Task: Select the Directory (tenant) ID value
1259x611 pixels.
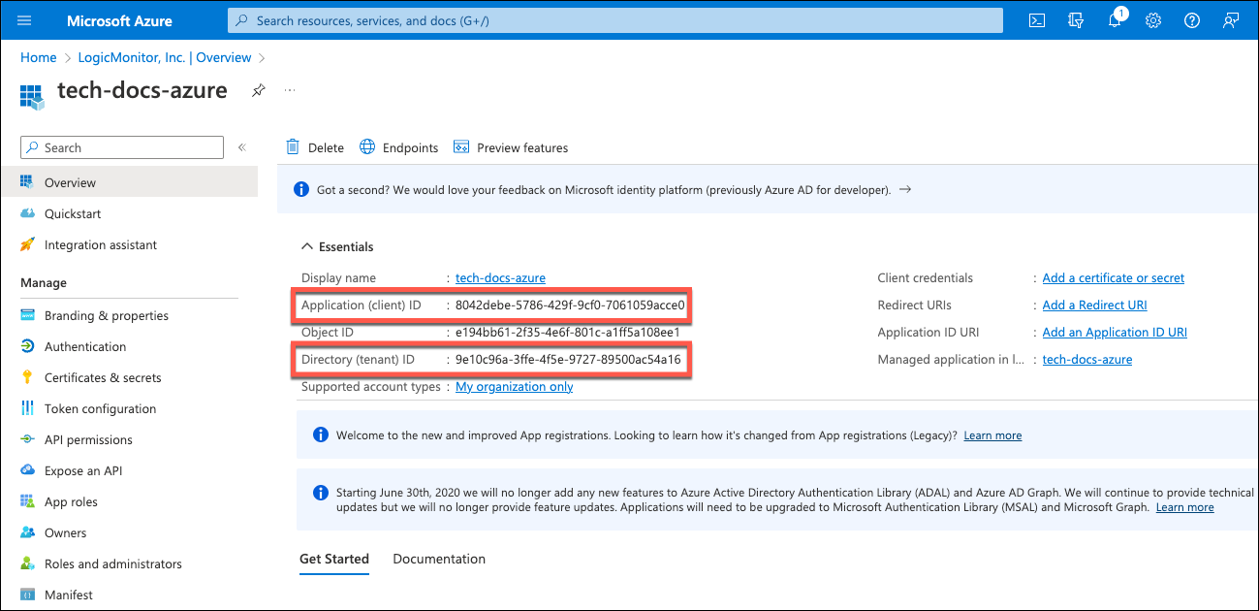Action: click(568, 359)
